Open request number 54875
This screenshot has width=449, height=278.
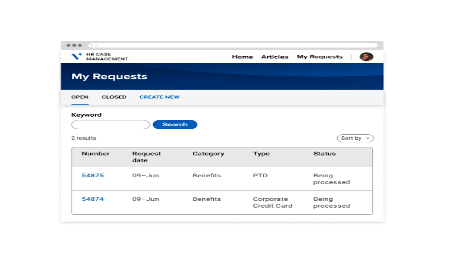[93, 175]
